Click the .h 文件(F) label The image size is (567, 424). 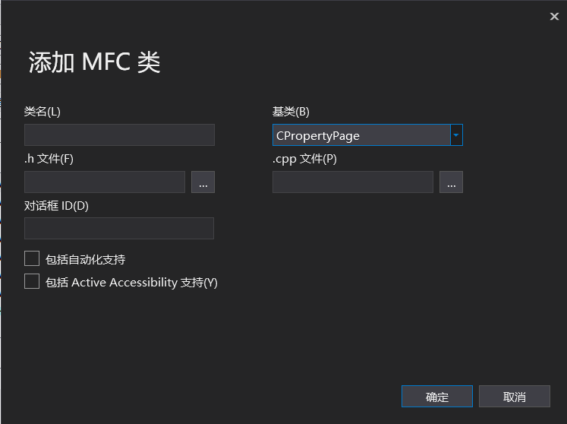coord(49,159)
